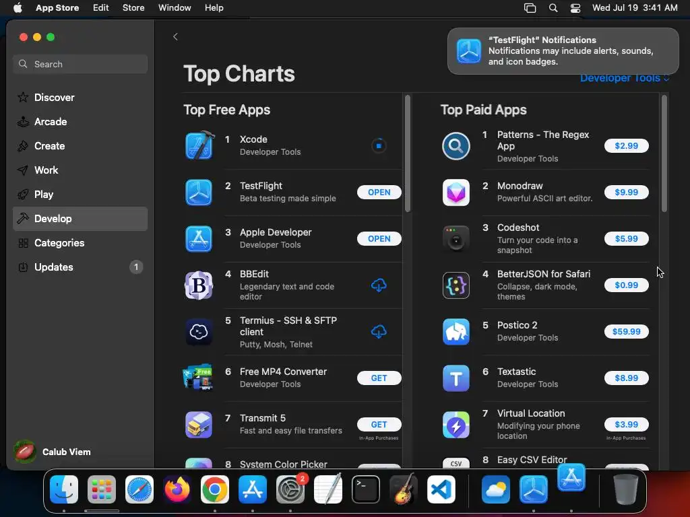This screenshot has height=517, width=690.
Task: Open Finder from the Dock
Action: 64,489
